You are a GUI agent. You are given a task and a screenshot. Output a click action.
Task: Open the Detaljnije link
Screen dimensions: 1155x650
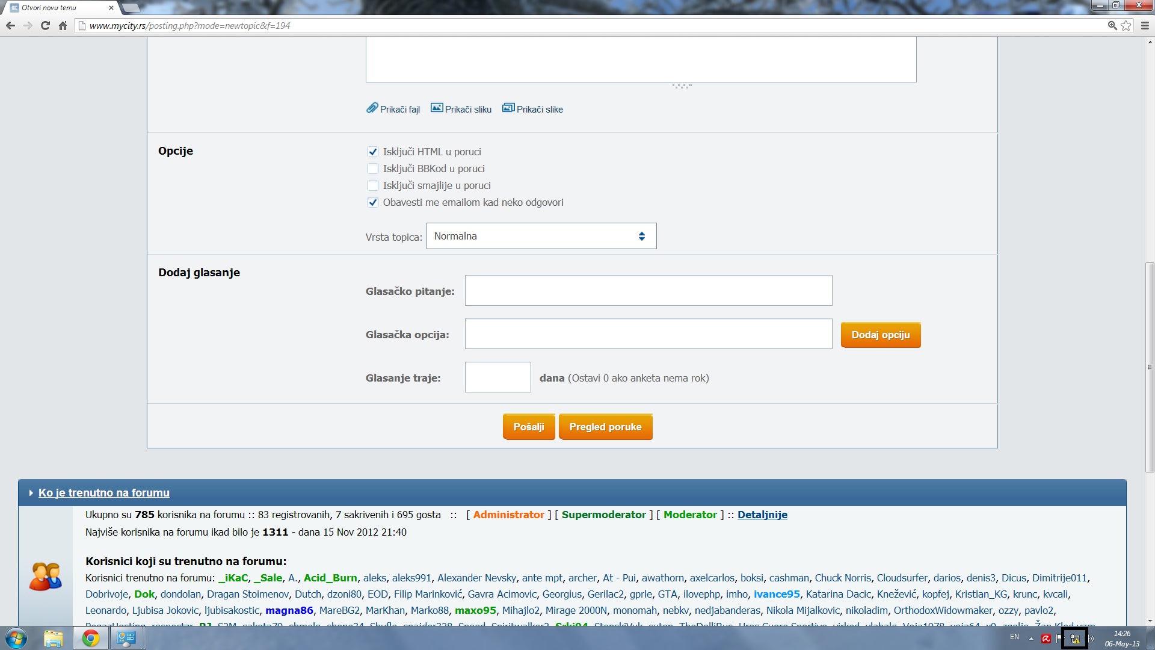(762, 515)
